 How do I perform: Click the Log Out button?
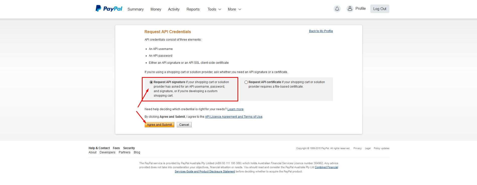point(380,9)
